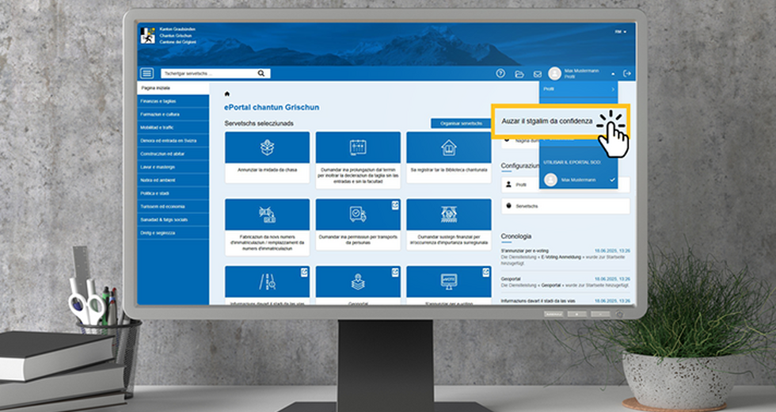Open Dimora ed entrada en Svizra category
Image resolution: width=776 pixels, height=412 pixels.
pyautogui.click(x=173, y=141)
